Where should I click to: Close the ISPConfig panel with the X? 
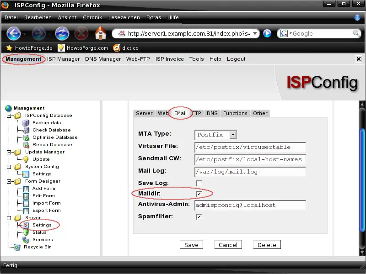point(359,59)
